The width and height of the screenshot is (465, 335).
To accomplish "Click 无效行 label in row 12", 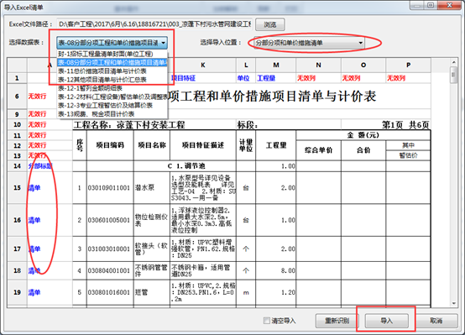I will point(37,145).
